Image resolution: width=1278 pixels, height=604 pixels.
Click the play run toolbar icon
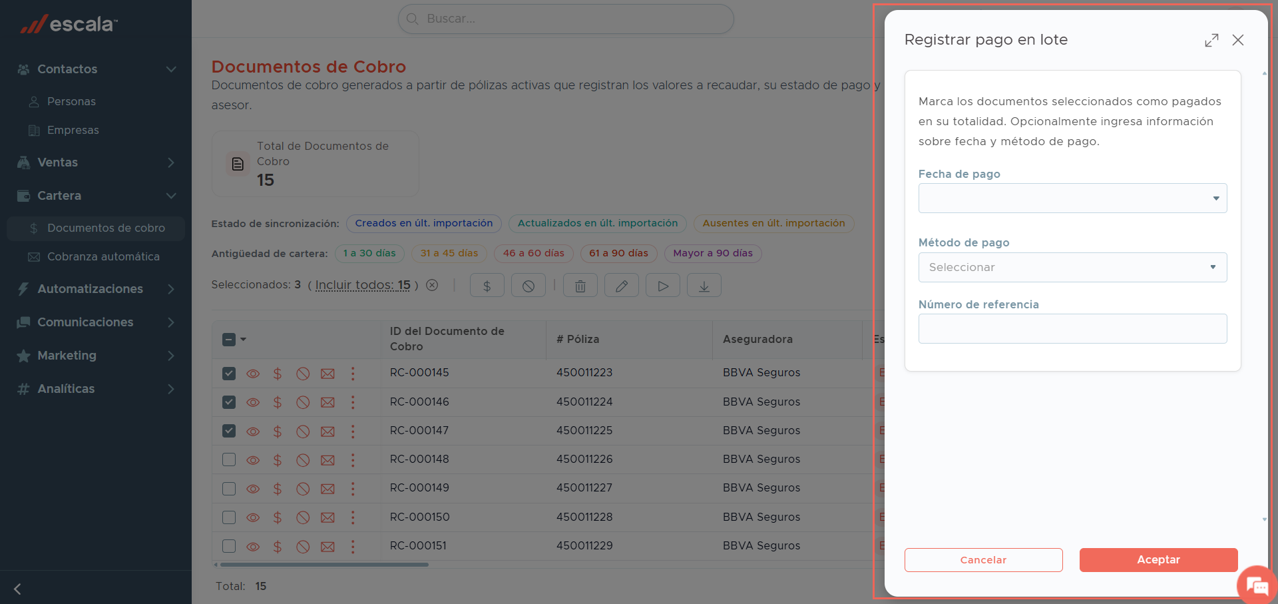pos(663,286)
